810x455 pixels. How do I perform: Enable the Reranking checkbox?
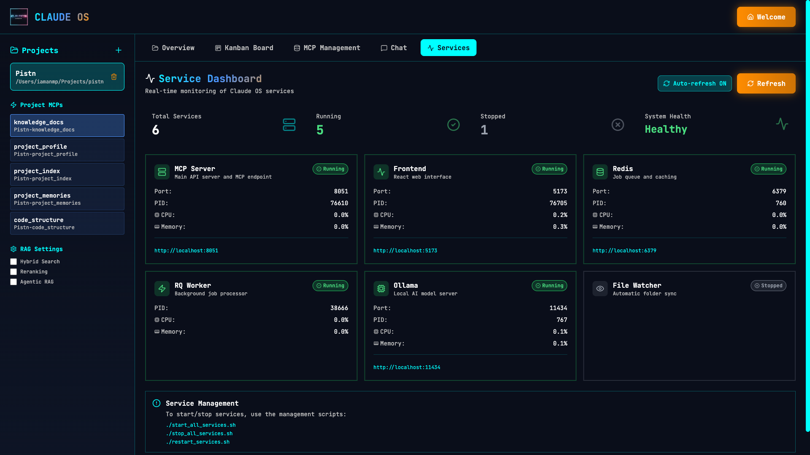point(13,272)
